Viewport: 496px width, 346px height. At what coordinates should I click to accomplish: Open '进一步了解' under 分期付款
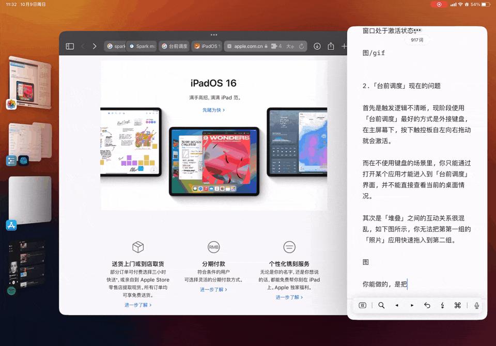point(213,289)
